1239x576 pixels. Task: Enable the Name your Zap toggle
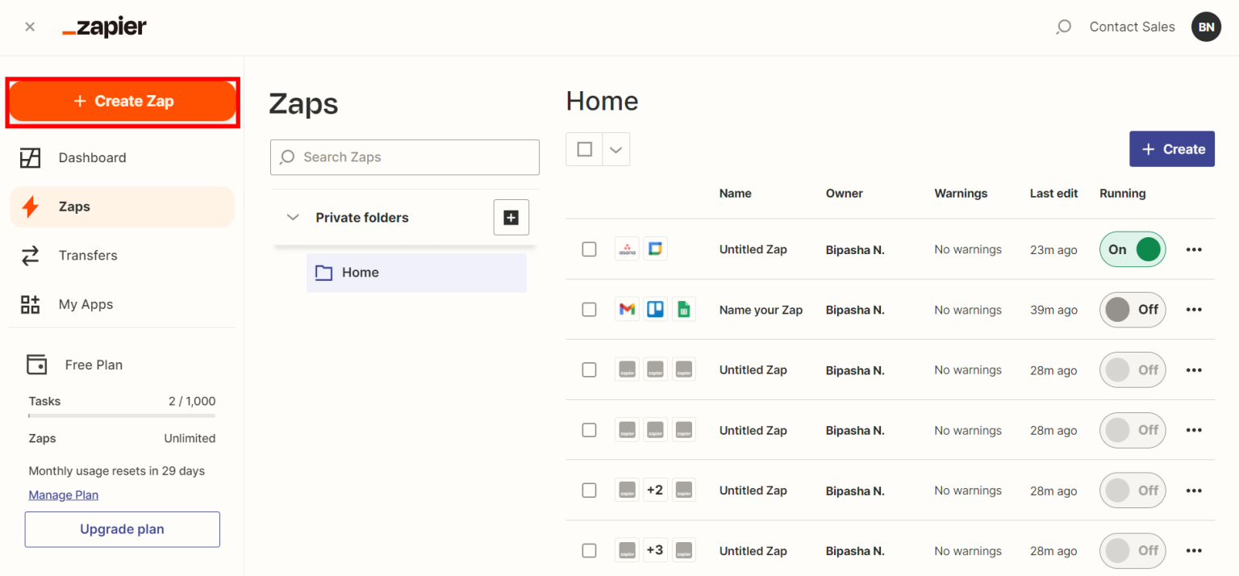pos(1133,309)
